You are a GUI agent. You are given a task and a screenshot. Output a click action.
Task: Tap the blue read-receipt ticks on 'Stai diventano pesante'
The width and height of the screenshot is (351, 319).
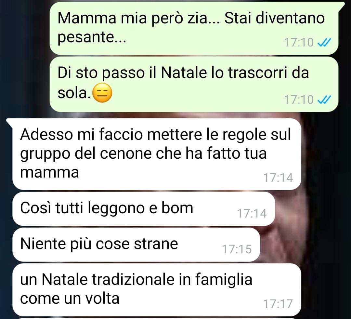(324, 42)
